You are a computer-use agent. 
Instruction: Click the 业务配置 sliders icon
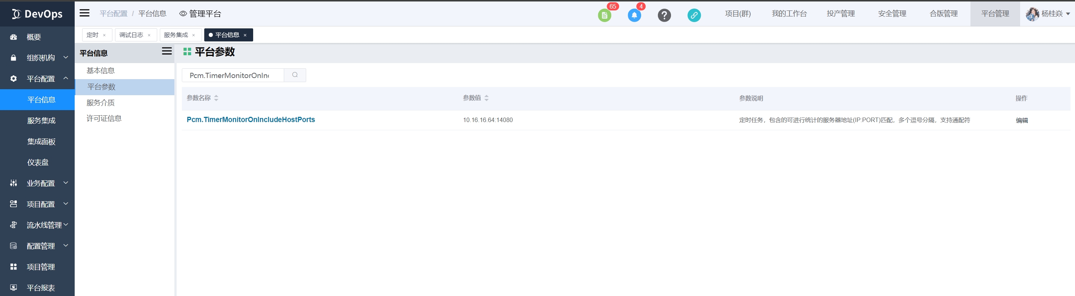13,183
